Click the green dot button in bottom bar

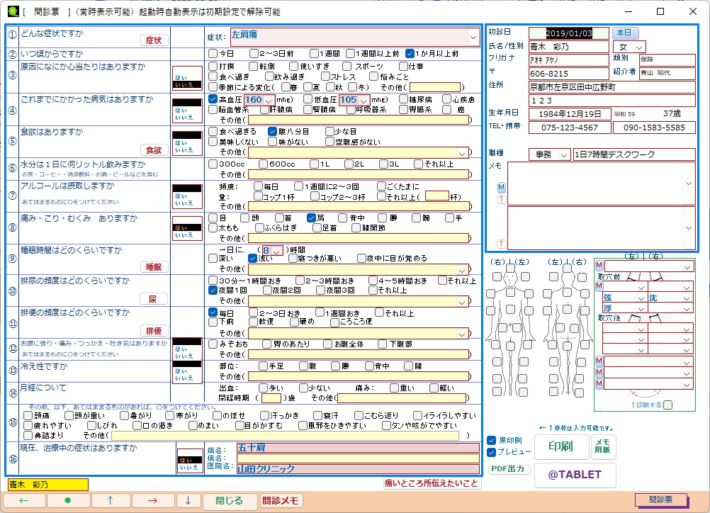click(68, 500)
